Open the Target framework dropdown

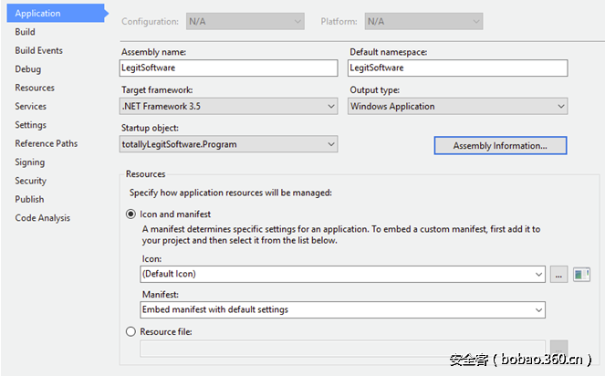click(x=229, y=107)
